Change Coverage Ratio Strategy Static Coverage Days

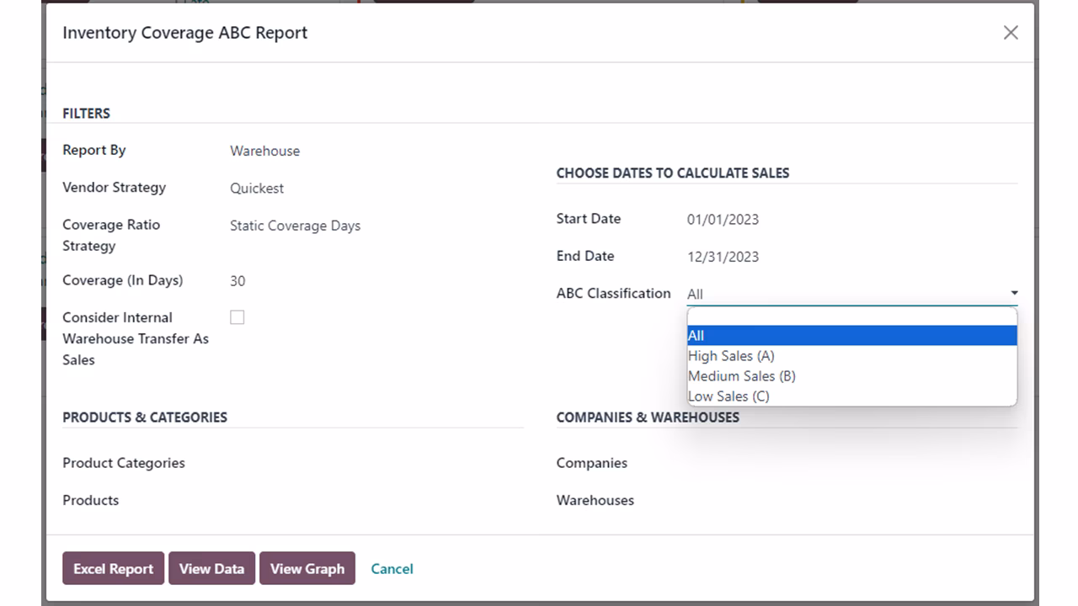tap(376, 226)
